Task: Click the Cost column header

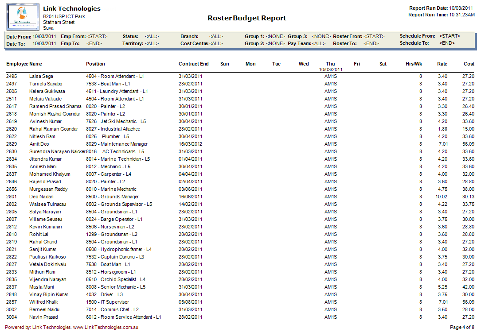Action: [x=469, y=64]
